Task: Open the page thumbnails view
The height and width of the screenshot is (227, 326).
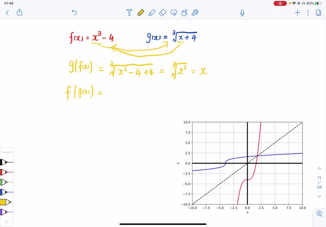Action: point(319,12)
